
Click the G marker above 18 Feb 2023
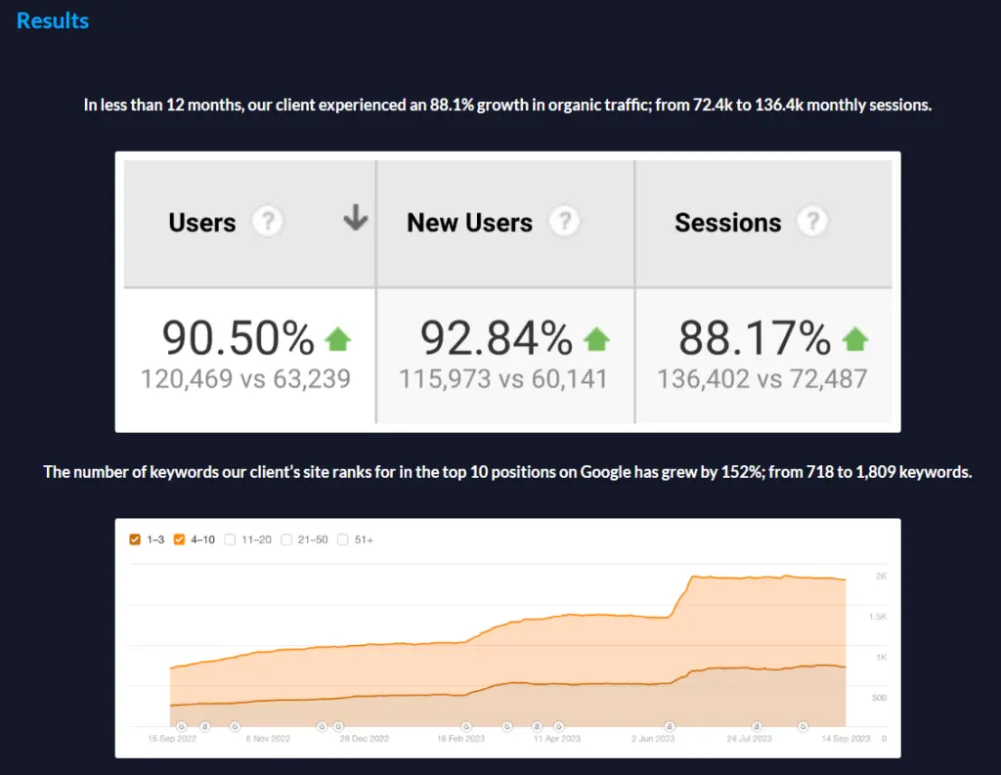click(x=465, y=726)
